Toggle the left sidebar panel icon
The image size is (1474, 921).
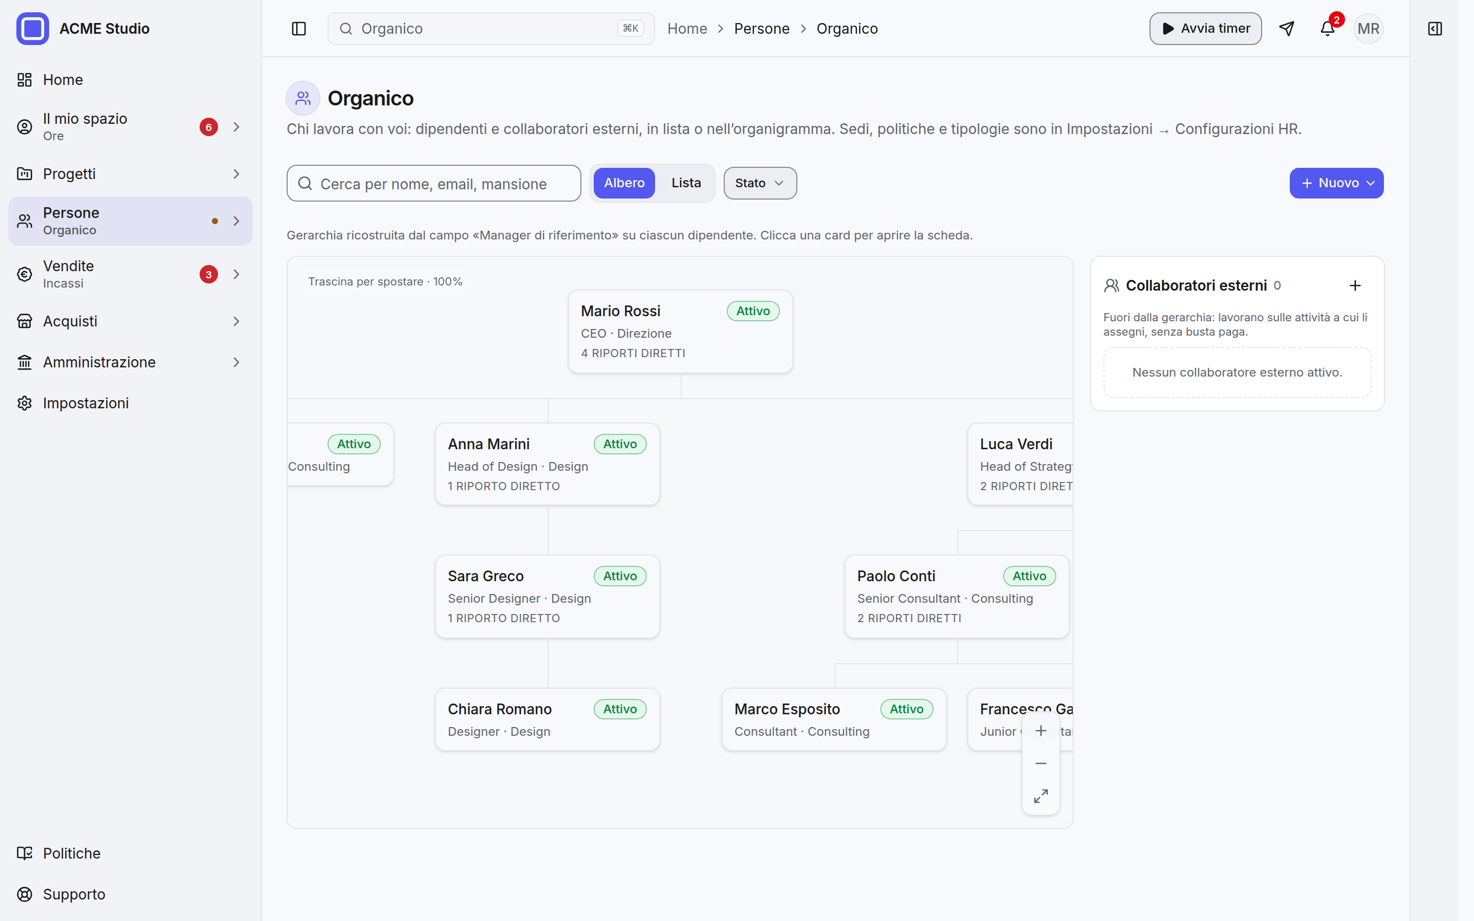pyautogui.click(x=298, y=29)
